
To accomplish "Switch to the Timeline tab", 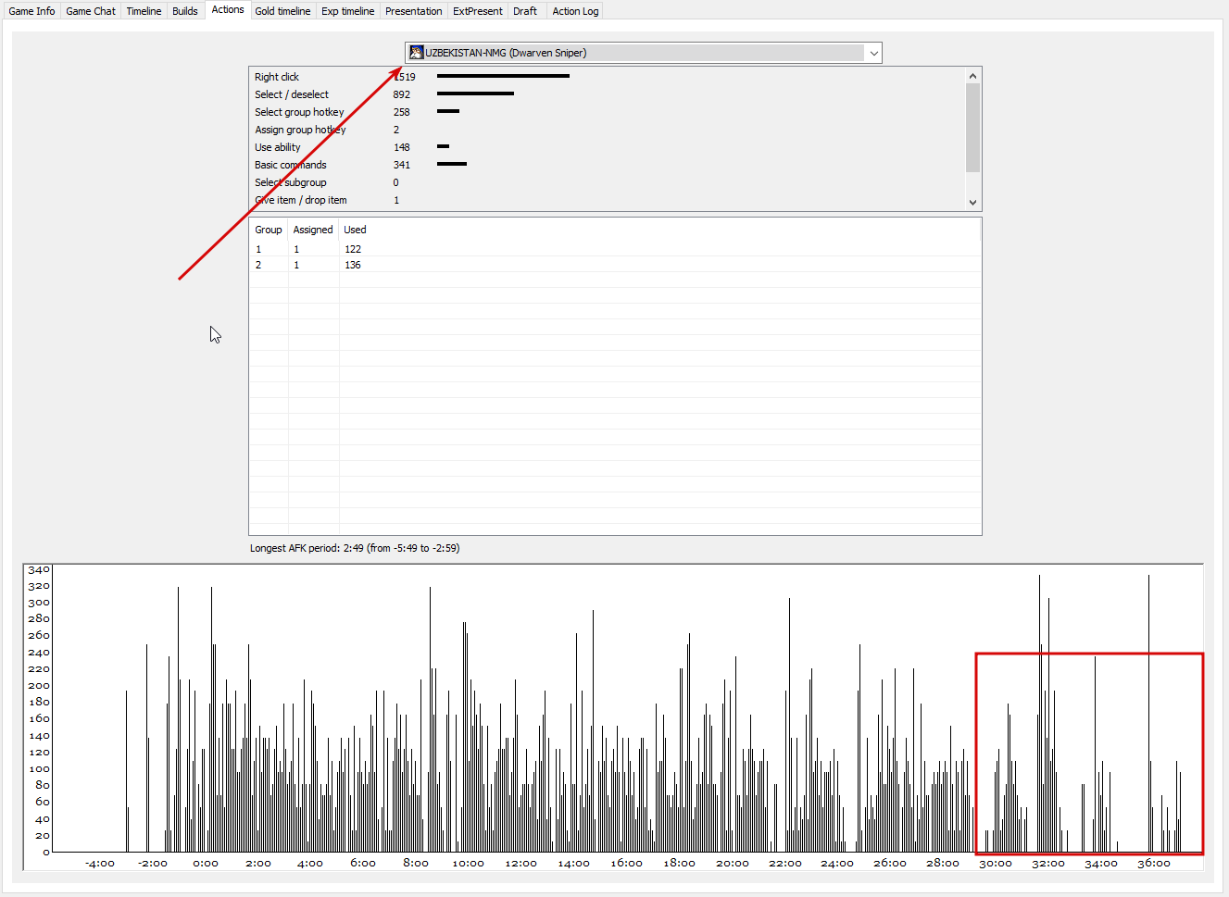I will tap(144, 11).
